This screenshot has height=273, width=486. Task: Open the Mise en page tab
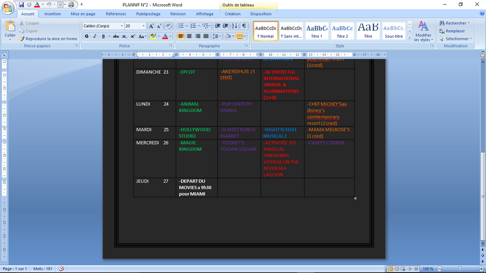tap(83, 13)
